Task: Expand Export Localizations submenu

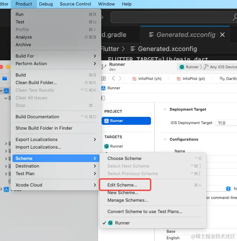Action: (x=56, y=139)
